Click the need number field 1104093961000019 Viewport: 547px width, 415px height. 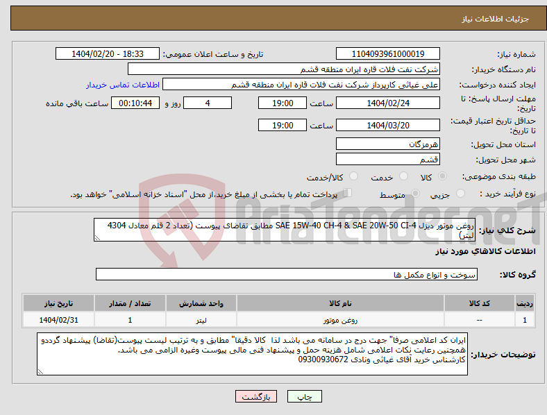pyautogui.click(x=388, y=54)
